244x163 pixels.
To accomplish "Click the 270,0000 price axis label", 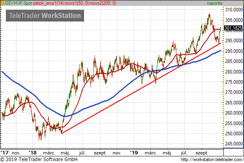I will pyautogui.click(x=234, y=92).
